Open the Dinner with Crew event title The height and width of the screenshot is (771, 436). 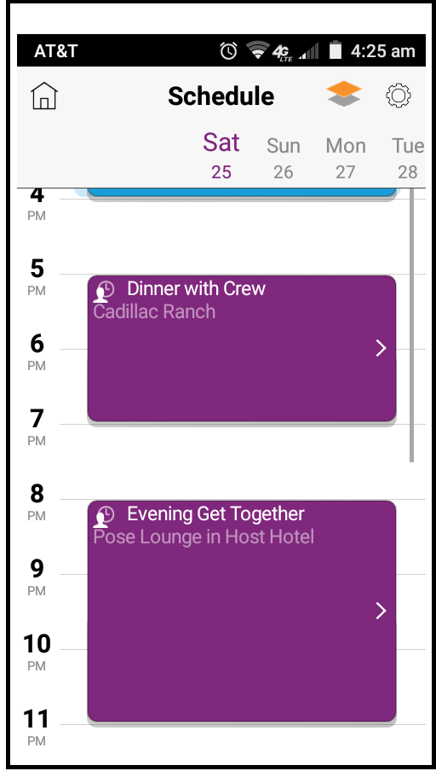[x=196, y=288]
